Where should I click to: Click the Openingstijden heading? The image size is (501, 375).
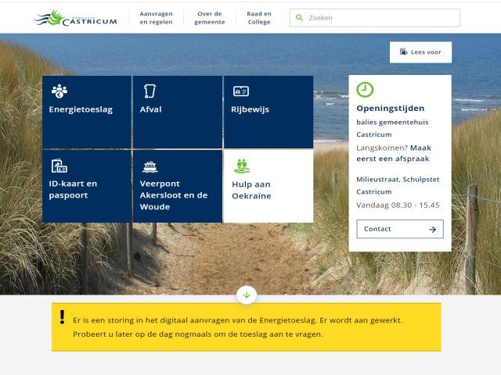click(x=390, y=109)
